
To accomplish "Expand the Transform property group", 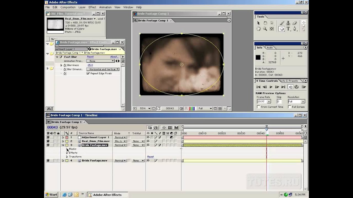I will tap(67, 157).
